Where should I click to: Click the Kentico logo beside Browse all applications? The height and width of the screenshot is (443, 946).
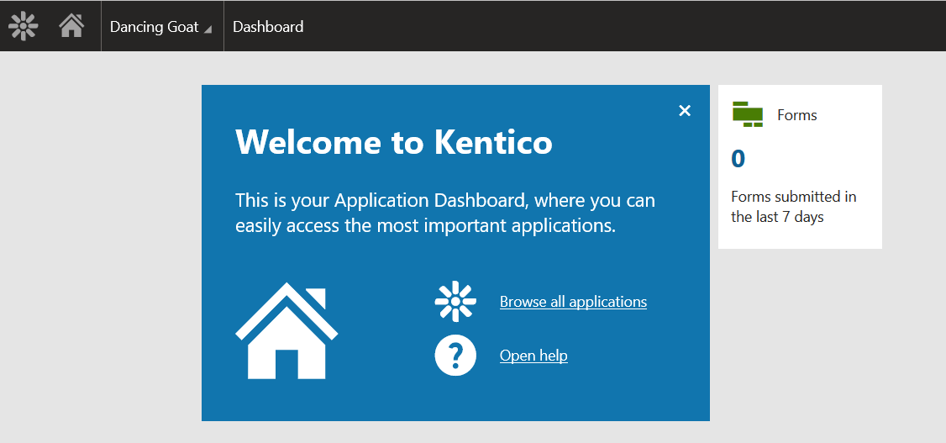click(x=455, y=301)
